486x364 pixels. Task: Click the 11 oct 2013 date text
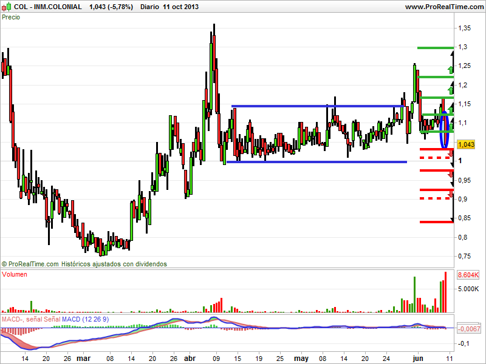tap(180, 7)
